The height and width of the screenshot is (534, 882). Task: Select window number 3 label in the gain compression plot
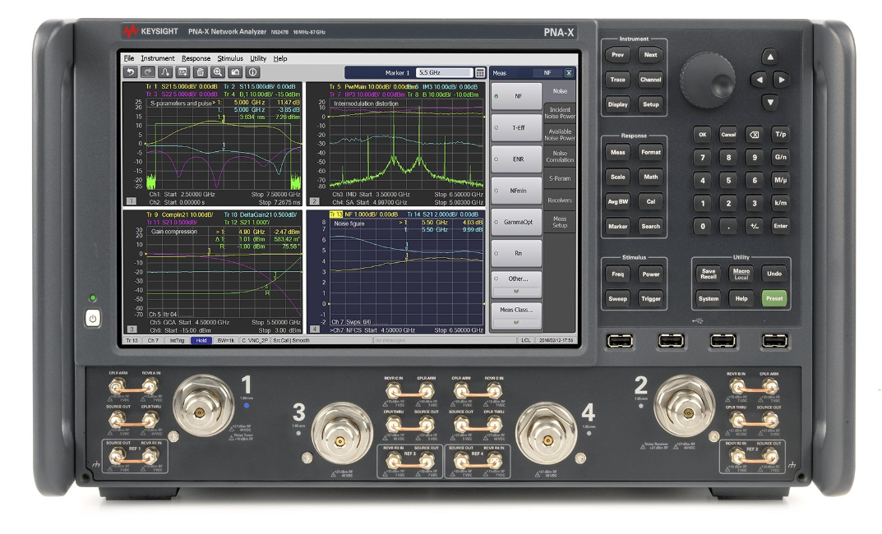(x=131, y=329)
